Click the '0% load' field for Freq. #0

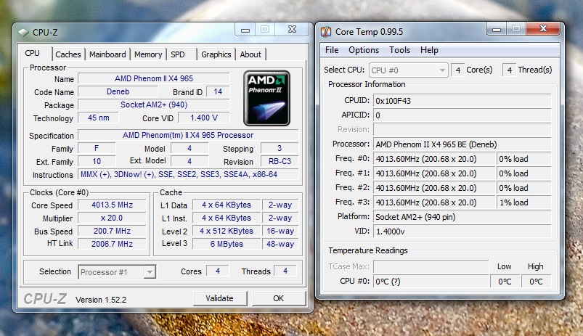(x=523, y=159)
